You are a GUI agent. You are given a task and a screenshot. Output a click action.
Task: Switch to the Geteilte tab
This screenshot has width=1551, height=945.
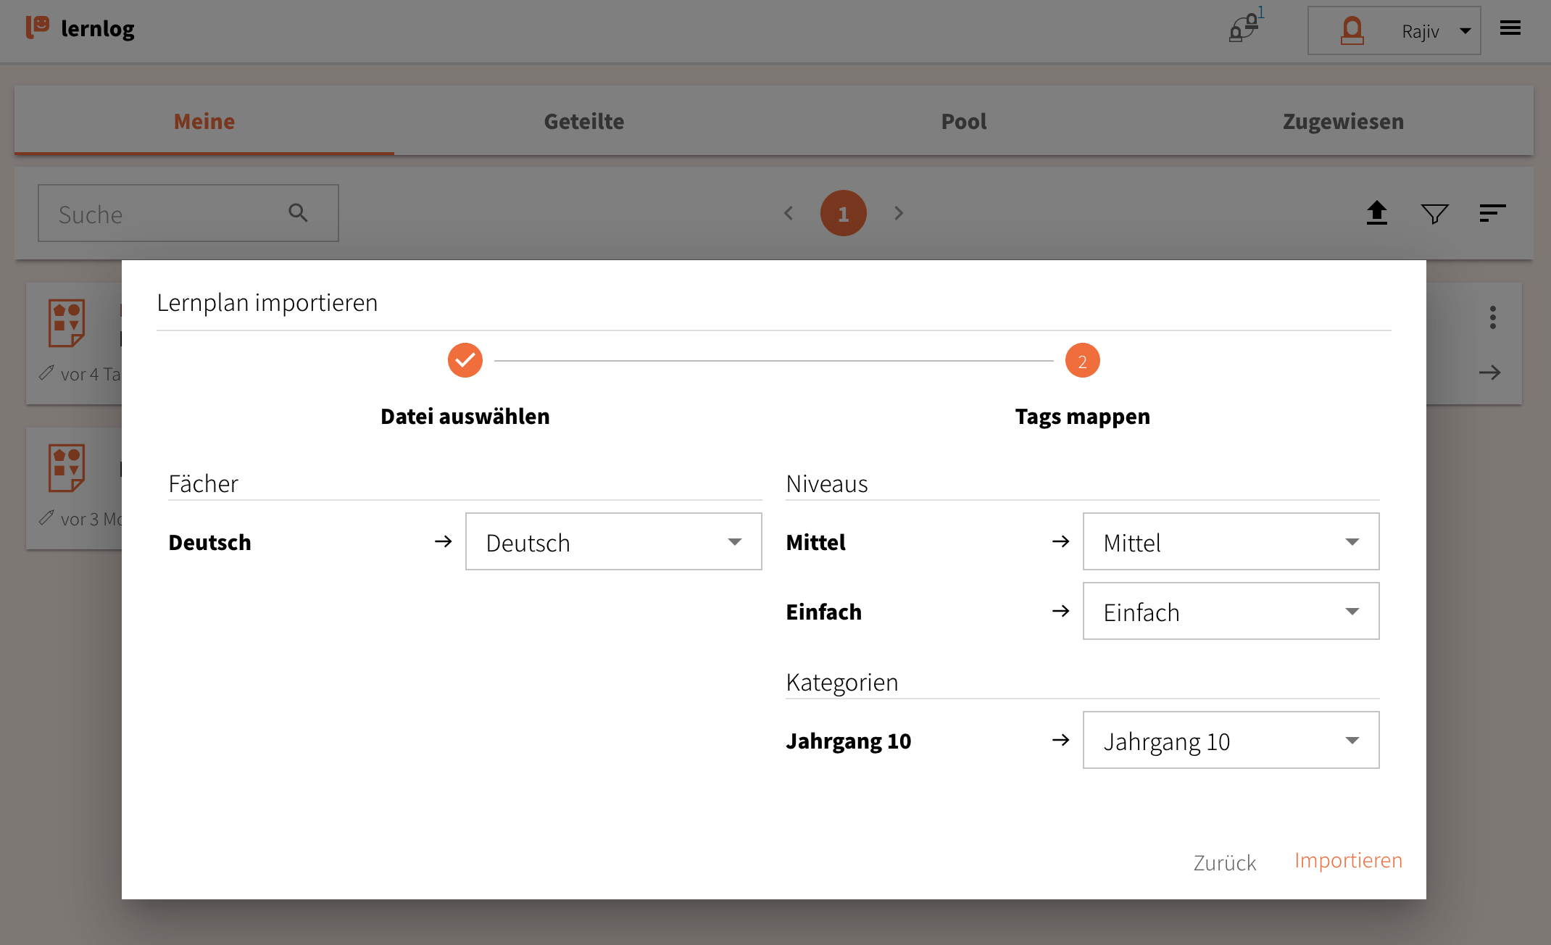click(583, 121)
